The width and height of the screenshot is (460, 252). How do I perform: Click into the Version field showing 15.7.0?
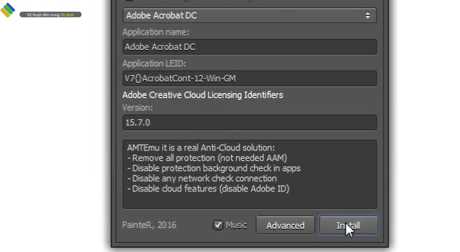tap(249, 122)
